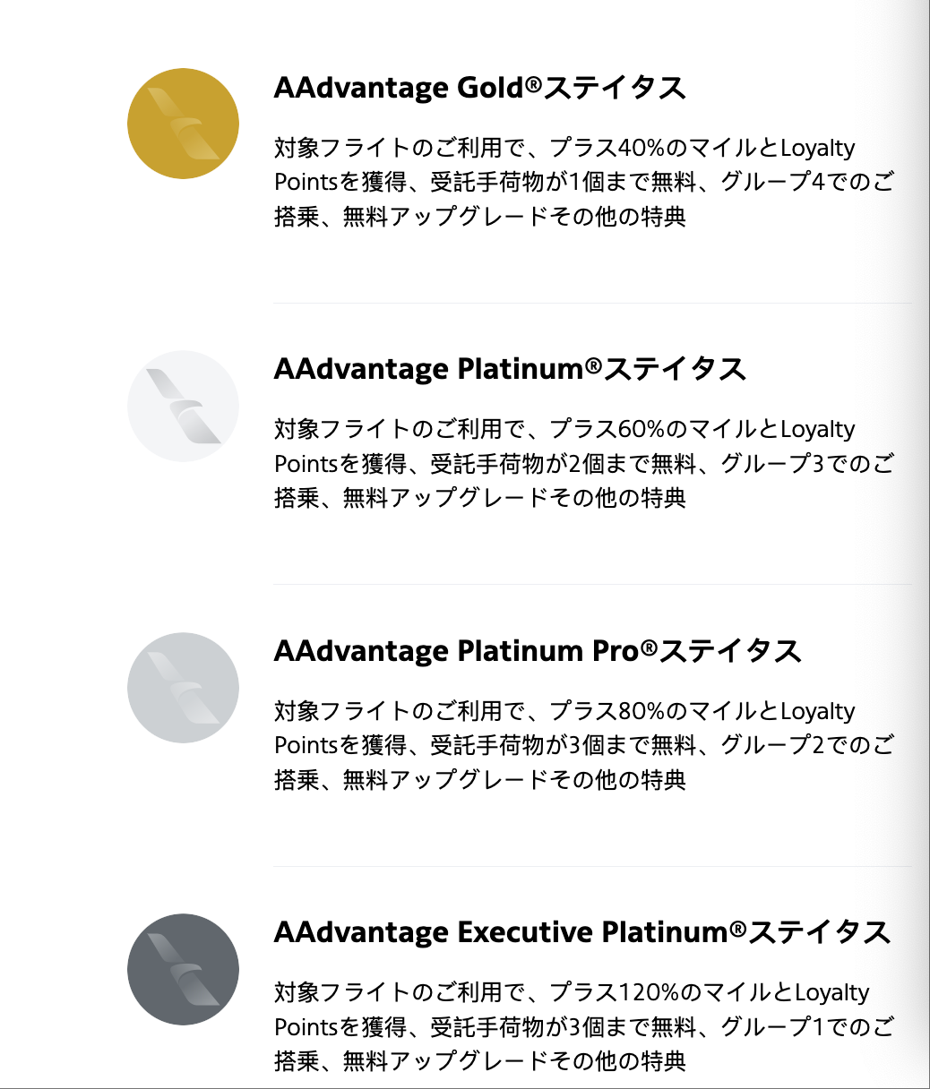
Task: Click the white AAdvantage Platinum status badge
Action: tap(184, 406)
